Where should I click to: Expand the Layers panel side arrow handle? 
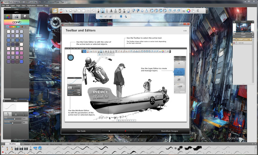click(232, 44)
